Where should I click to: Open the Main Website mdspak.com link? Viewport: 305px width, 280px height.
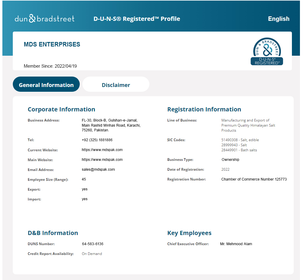pyautogui.click(x=102, y=160)
